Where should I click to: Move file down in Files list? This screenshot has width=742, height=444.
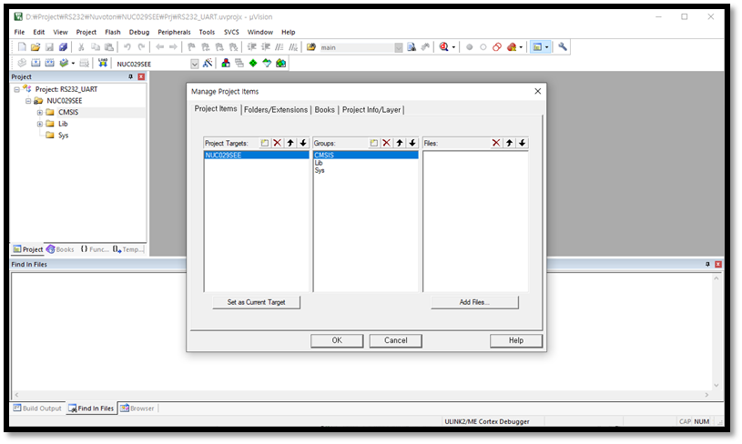[522, 143]
